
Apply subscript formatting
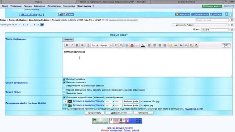point(121,45)
